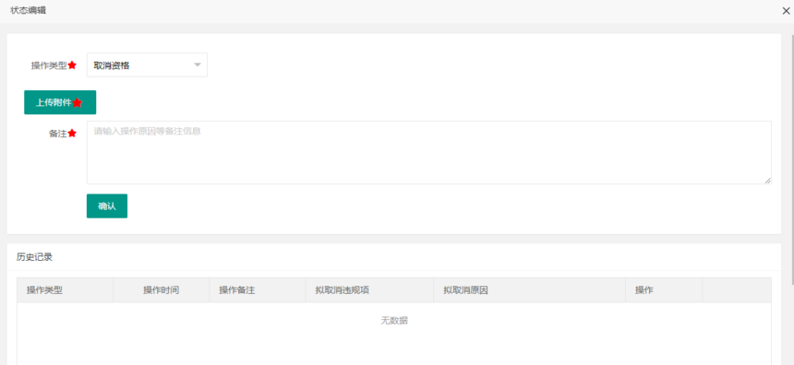Click the dropdown arrow beside 取消资格
The image size is (794, 365).
pyautogui.click(x=198, y=65)
